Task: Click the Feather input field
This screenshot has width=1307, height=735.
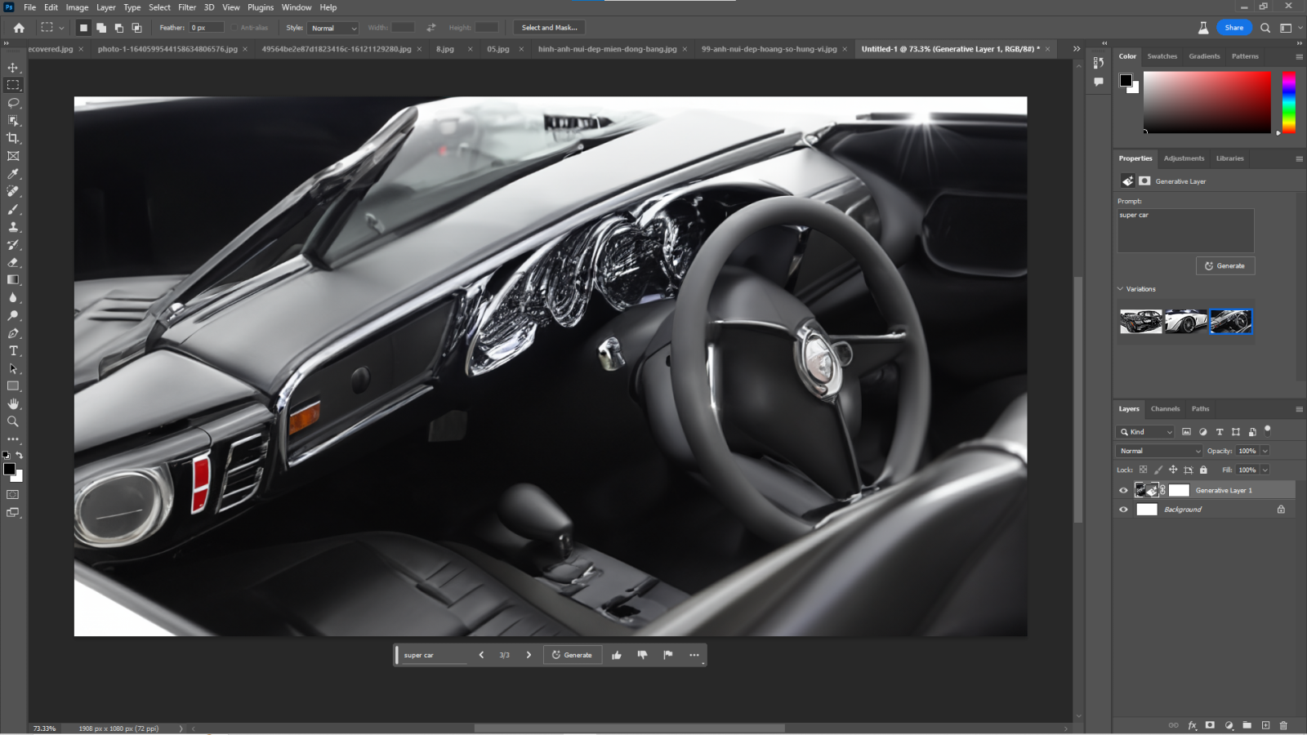Action: click(206, 28)
